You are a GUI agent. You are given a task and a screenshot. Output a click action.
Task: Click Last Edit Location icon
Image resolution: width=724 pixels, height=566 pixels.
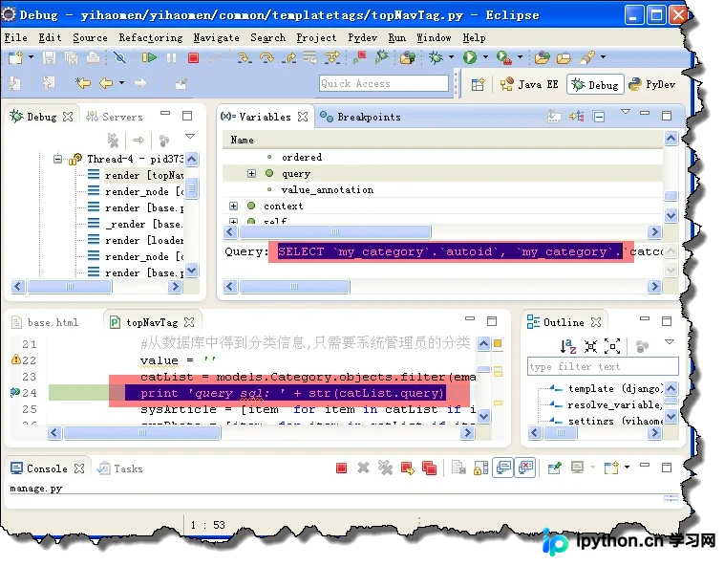tap(83, 83)
